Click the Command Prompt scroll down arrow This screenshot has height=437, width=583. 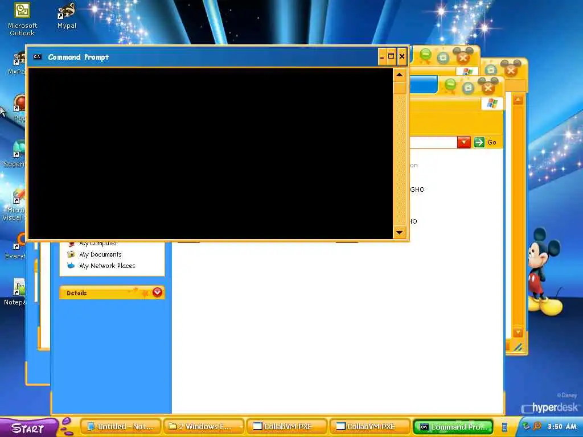pos(399,233)
